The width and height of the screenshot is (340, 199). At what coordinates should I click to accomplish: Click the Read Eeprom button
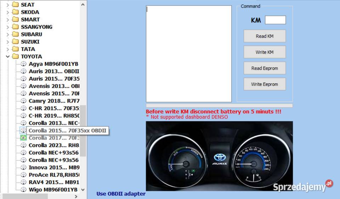265,68
